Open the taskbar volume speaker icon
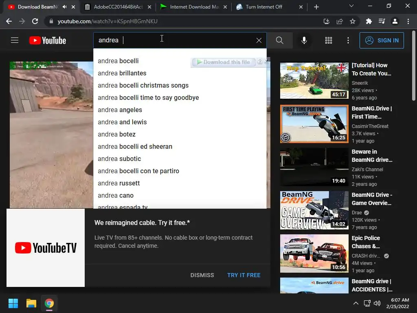 pyautogui.click(x=377, y=303)
